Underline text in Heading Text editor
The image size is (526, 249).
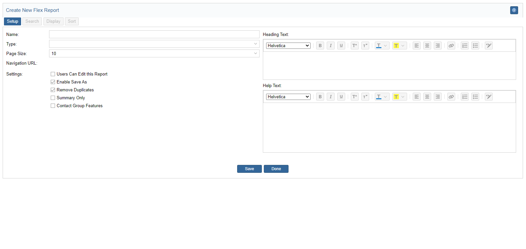pos(341,46)
